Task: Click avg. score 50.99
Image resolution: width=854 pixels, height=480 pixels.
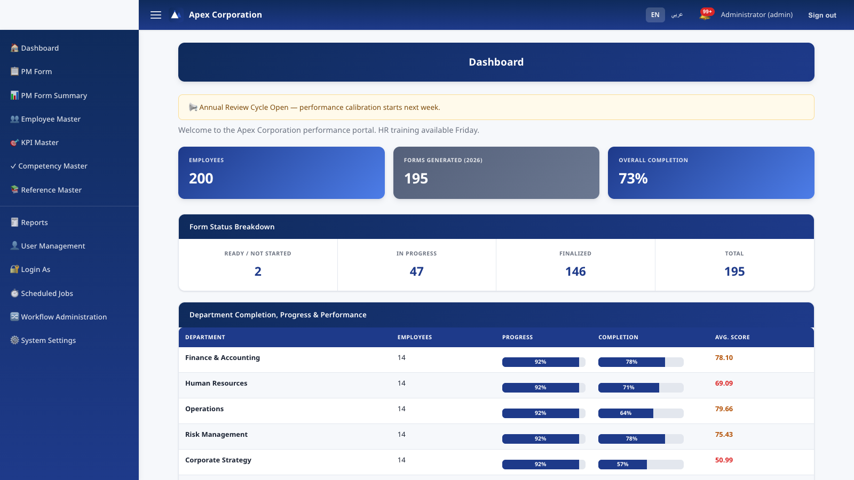Action: pyautogui.click(x=724, y=460)
